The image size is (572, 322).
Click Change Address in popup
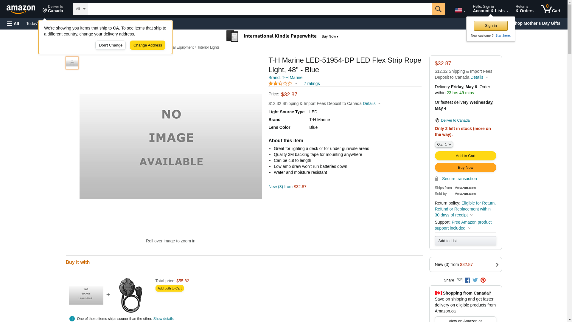point(147,45)
